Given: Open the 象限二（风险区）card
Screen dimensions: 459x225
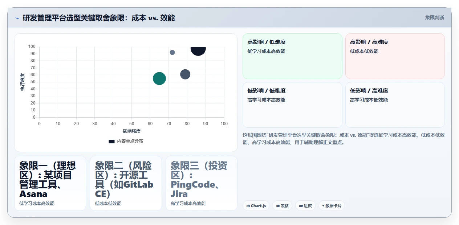Looking at the screenshot, I should (126, 183).
